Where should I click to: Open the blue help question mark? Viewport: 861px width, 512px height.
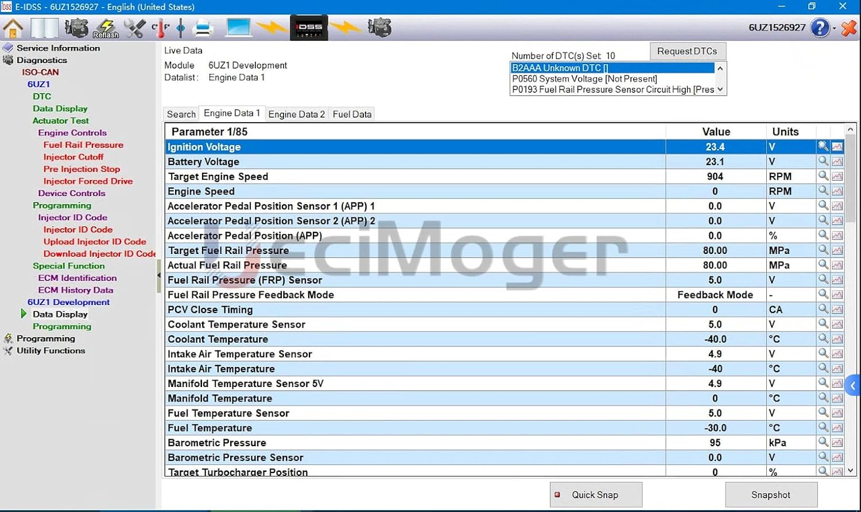[x=820, y=28]
